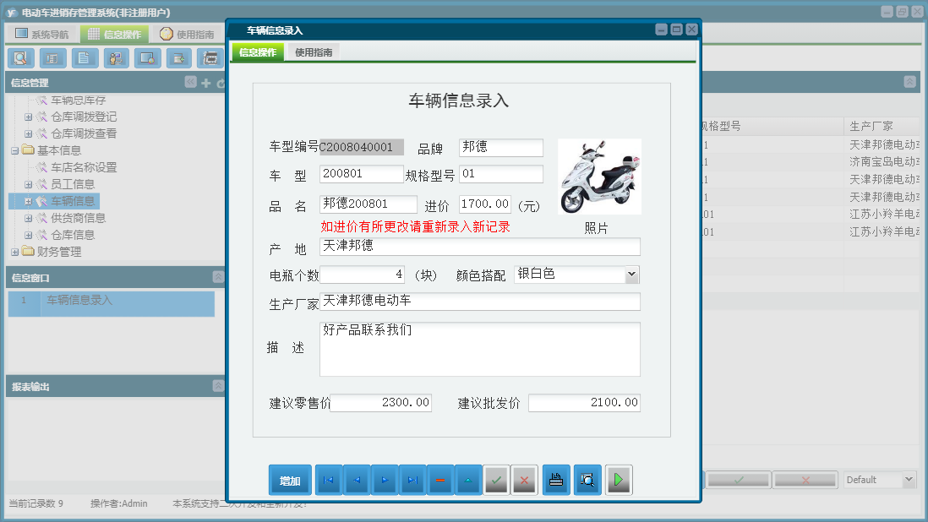Delete the current record using the minus icon
928x522 pixels.
(x=439, y=479)
